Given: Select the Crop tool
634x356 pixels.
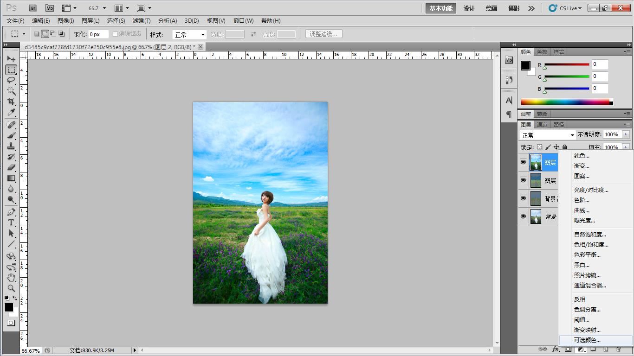Looking at the screenshot, I should [x=11, y=102].
